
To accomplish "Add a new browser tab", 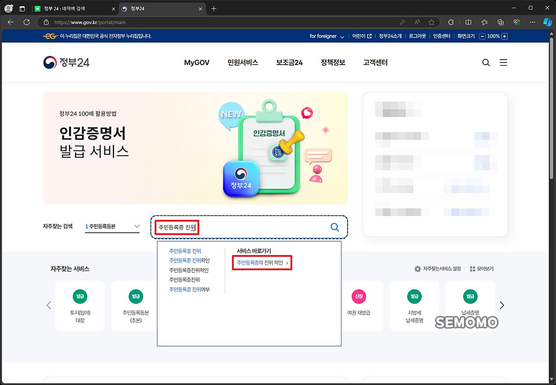I will pyautogui.click(x=213, y=9).
